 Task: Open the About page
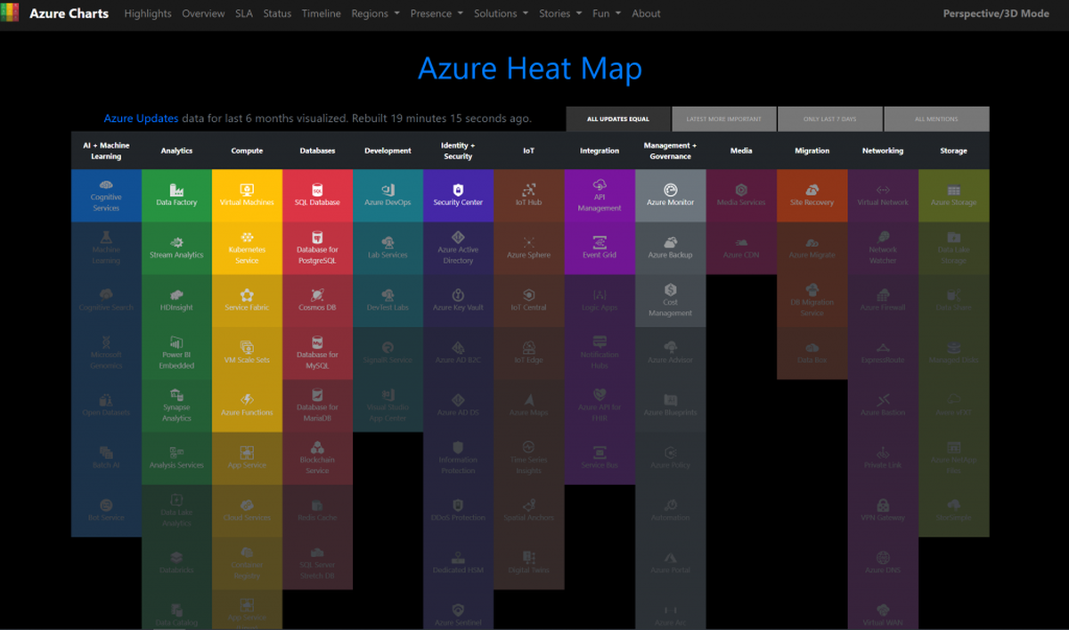(x=646, y=13)
